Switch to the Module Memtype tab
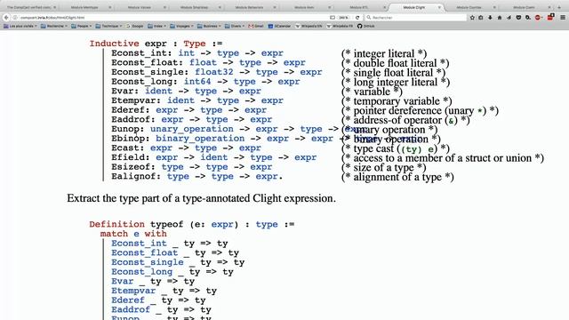Image resolution: width=569 pixels, height=320 pixels. tap(85, 7)
